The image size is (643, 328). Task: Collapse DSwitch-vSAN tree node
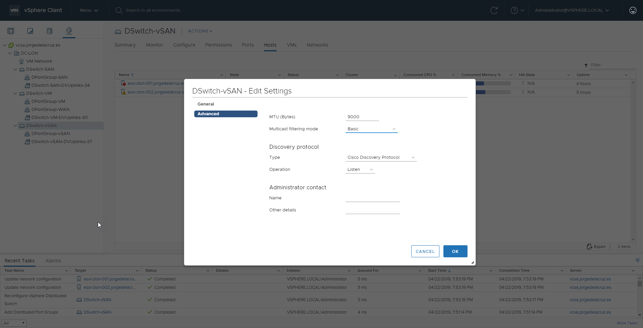[x=15, y=126]
